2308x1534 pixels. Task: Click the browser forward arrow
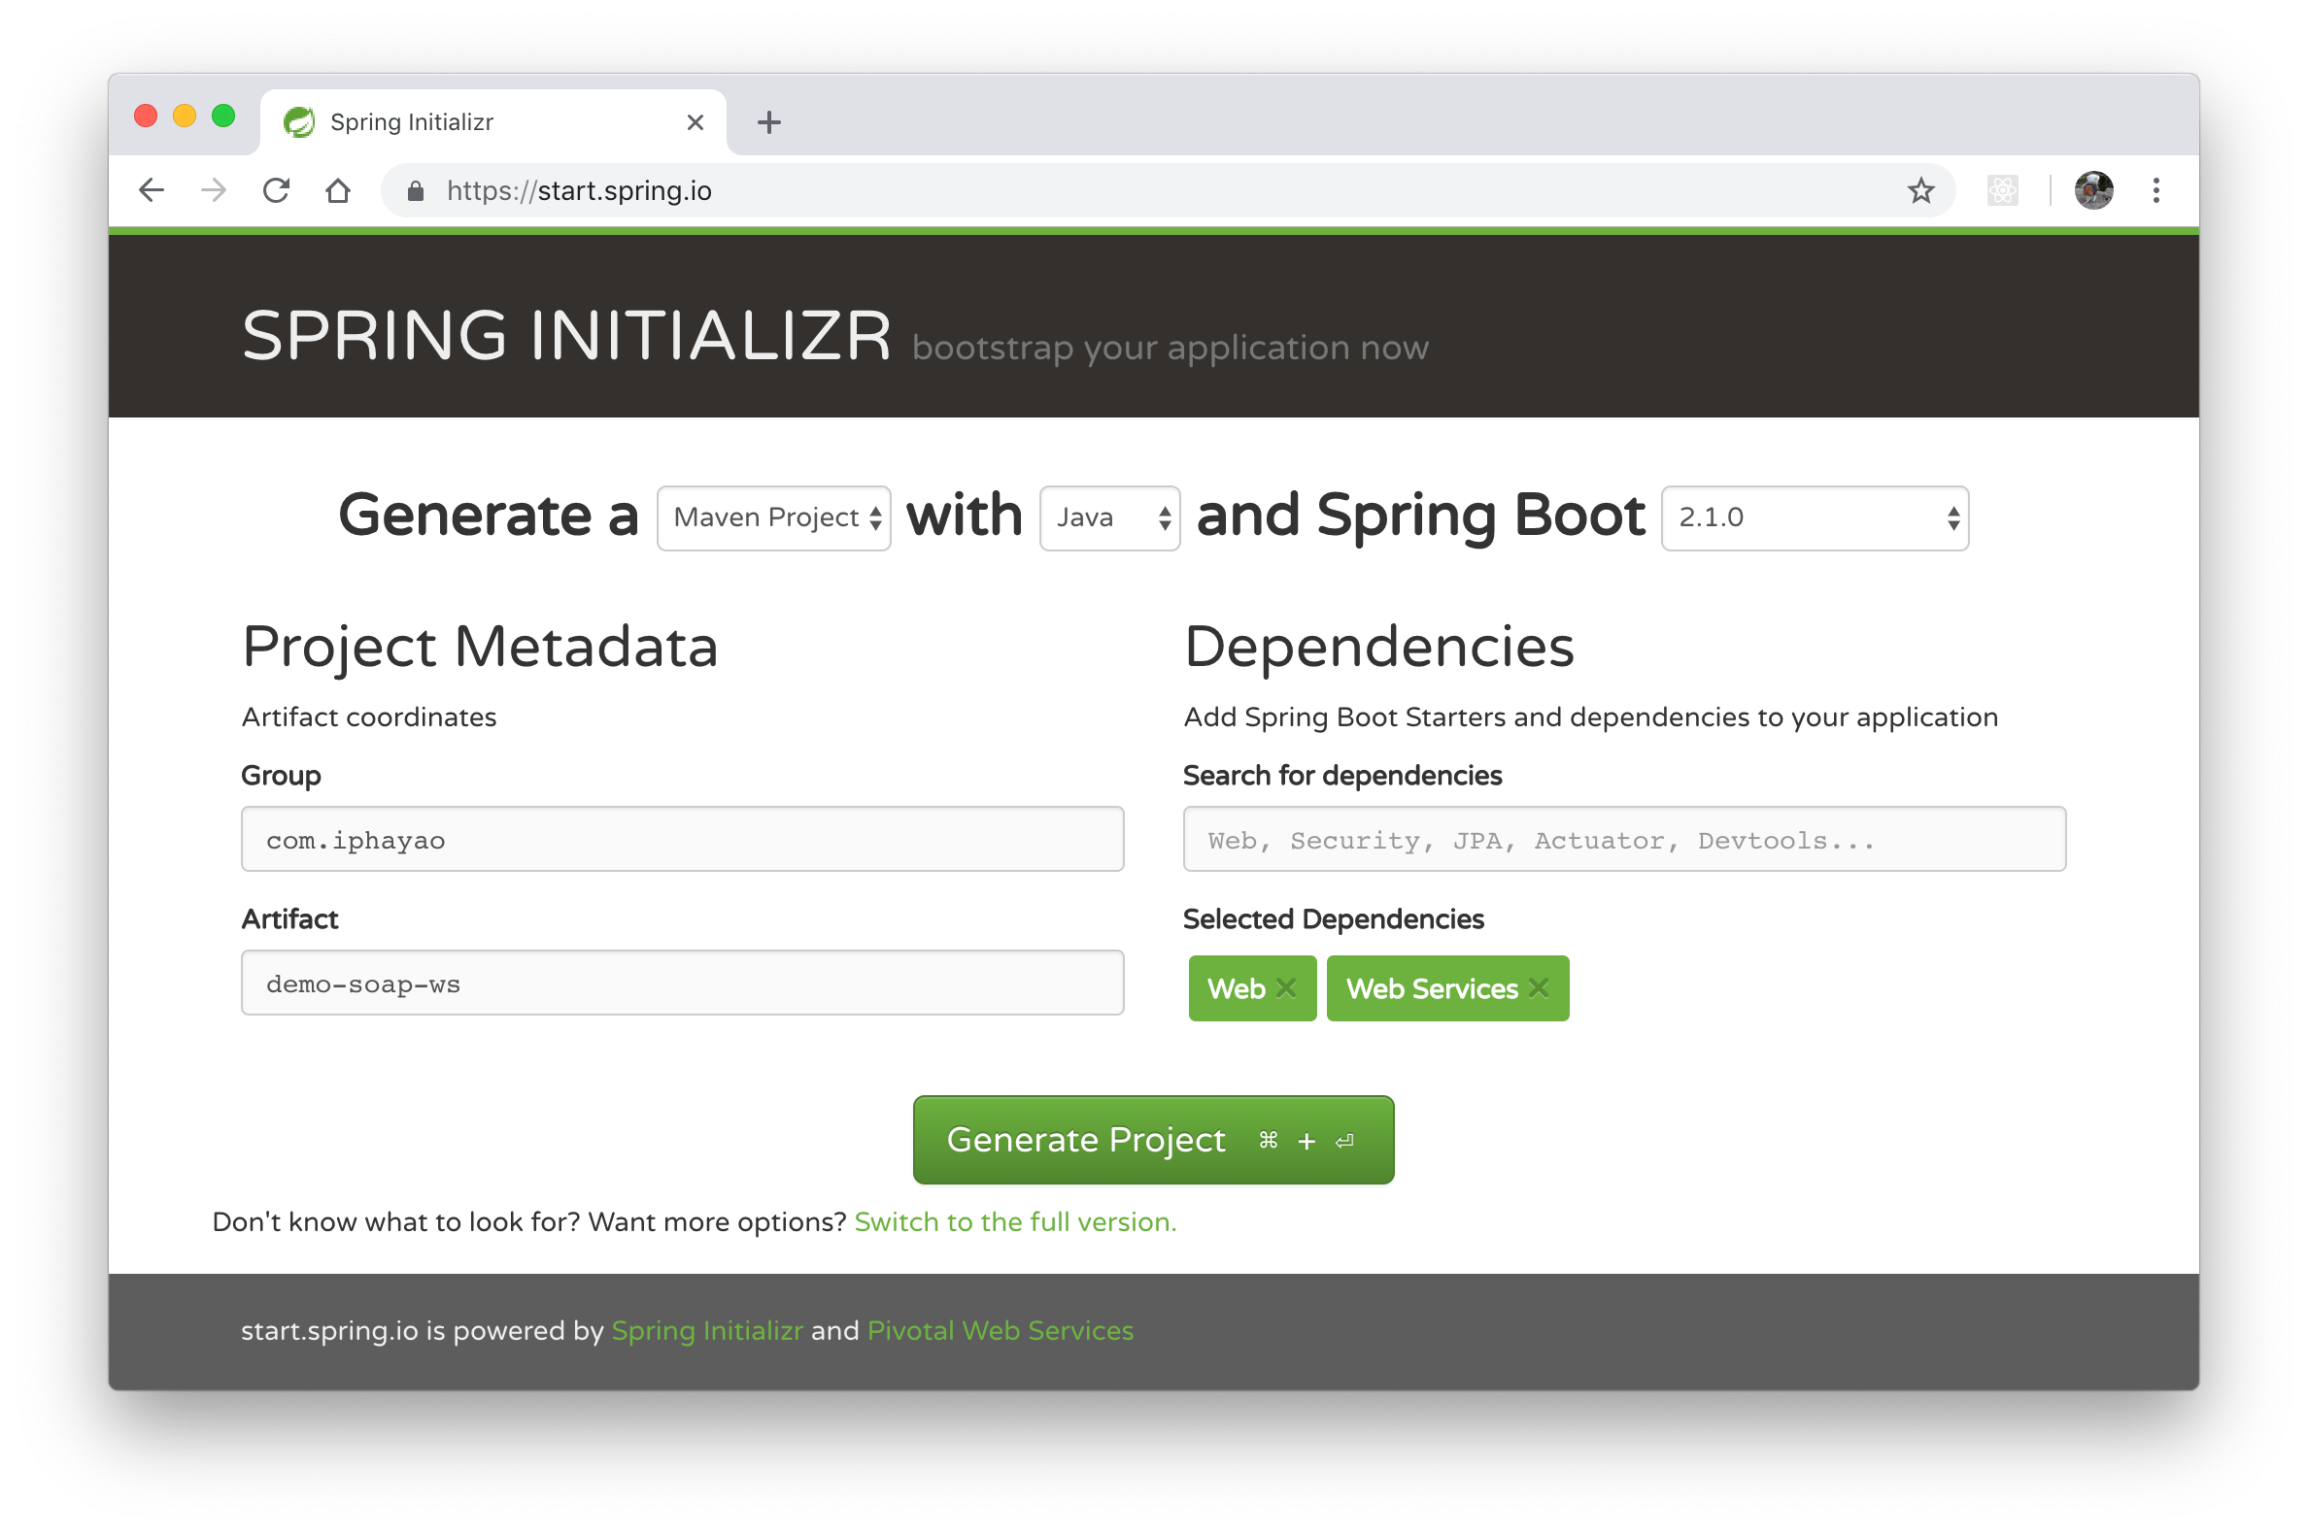(214, 189)
